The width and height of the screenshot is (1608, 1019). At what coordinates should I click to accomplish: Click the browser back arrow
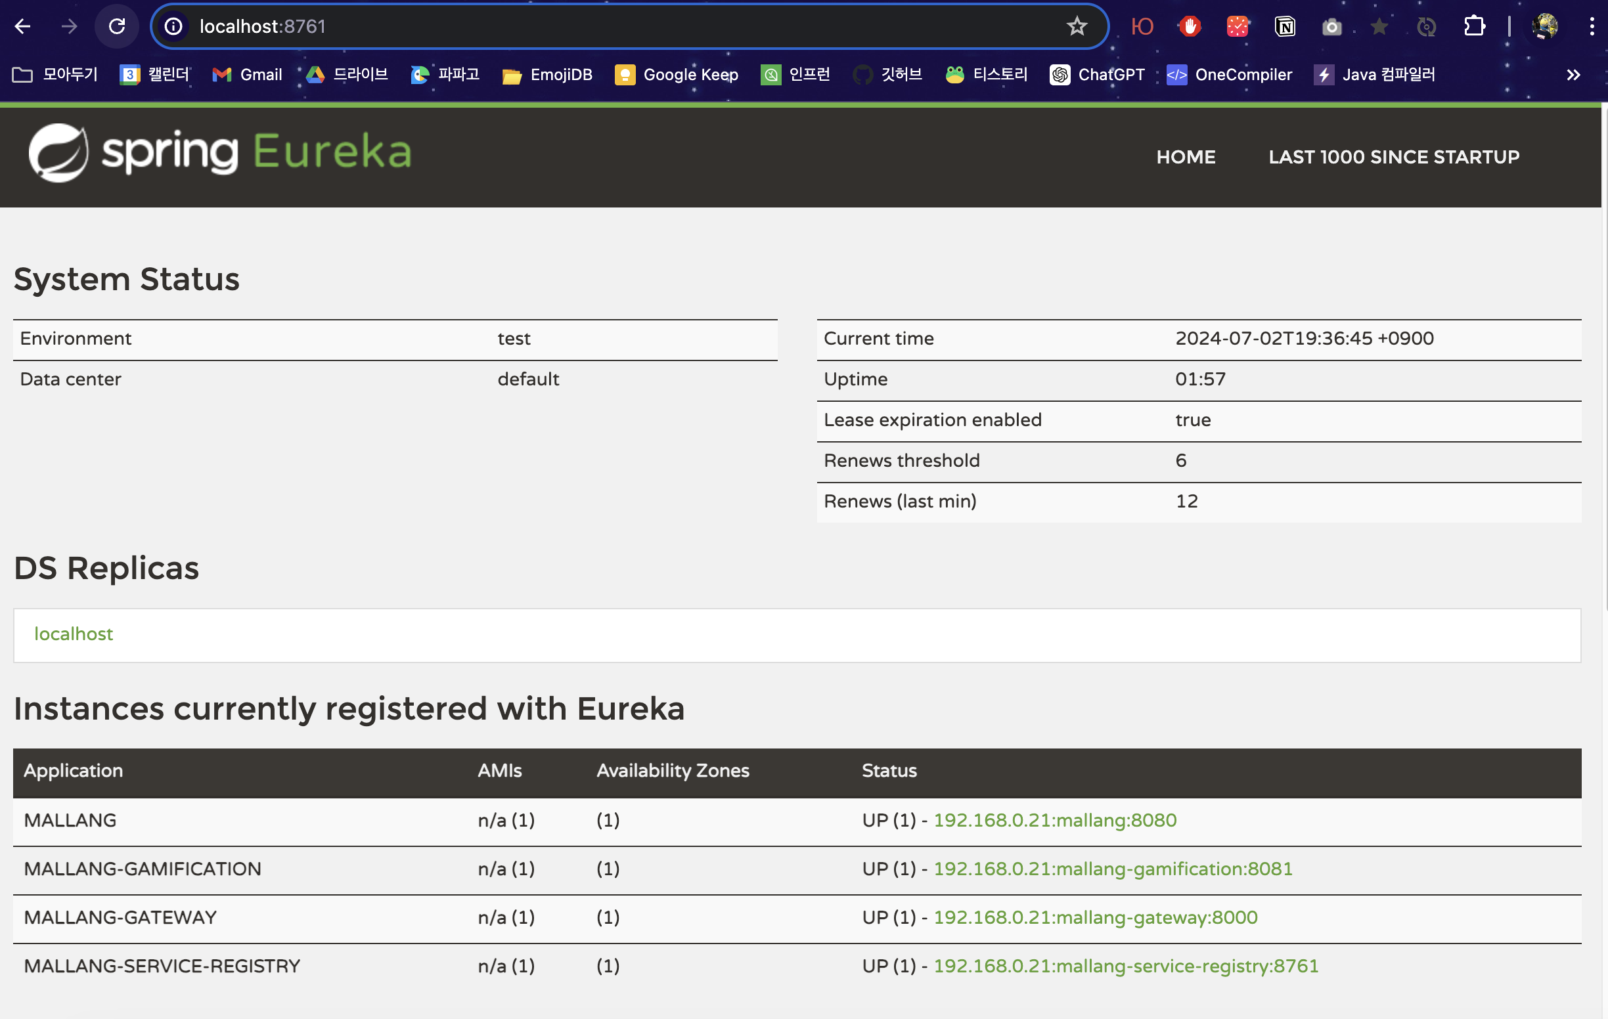(x=23, y=27)
